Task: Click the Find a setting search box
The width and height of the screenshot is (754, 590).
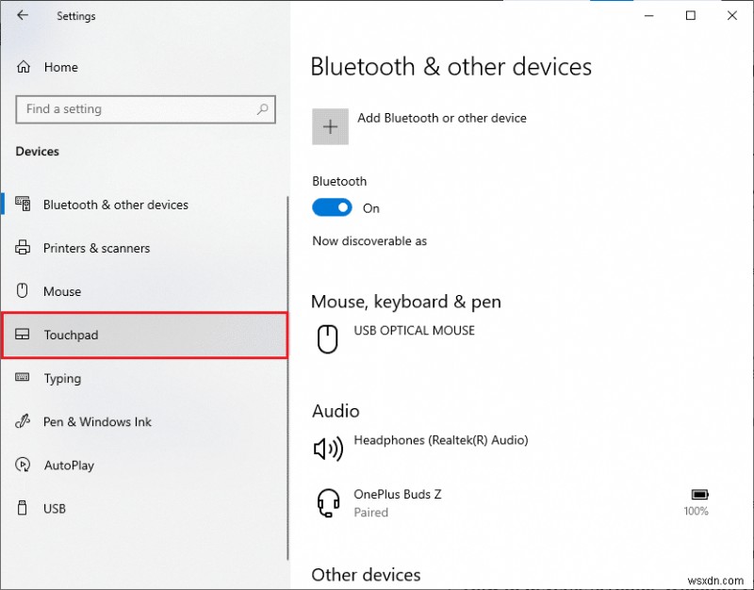Action: [x=137, y=109]
